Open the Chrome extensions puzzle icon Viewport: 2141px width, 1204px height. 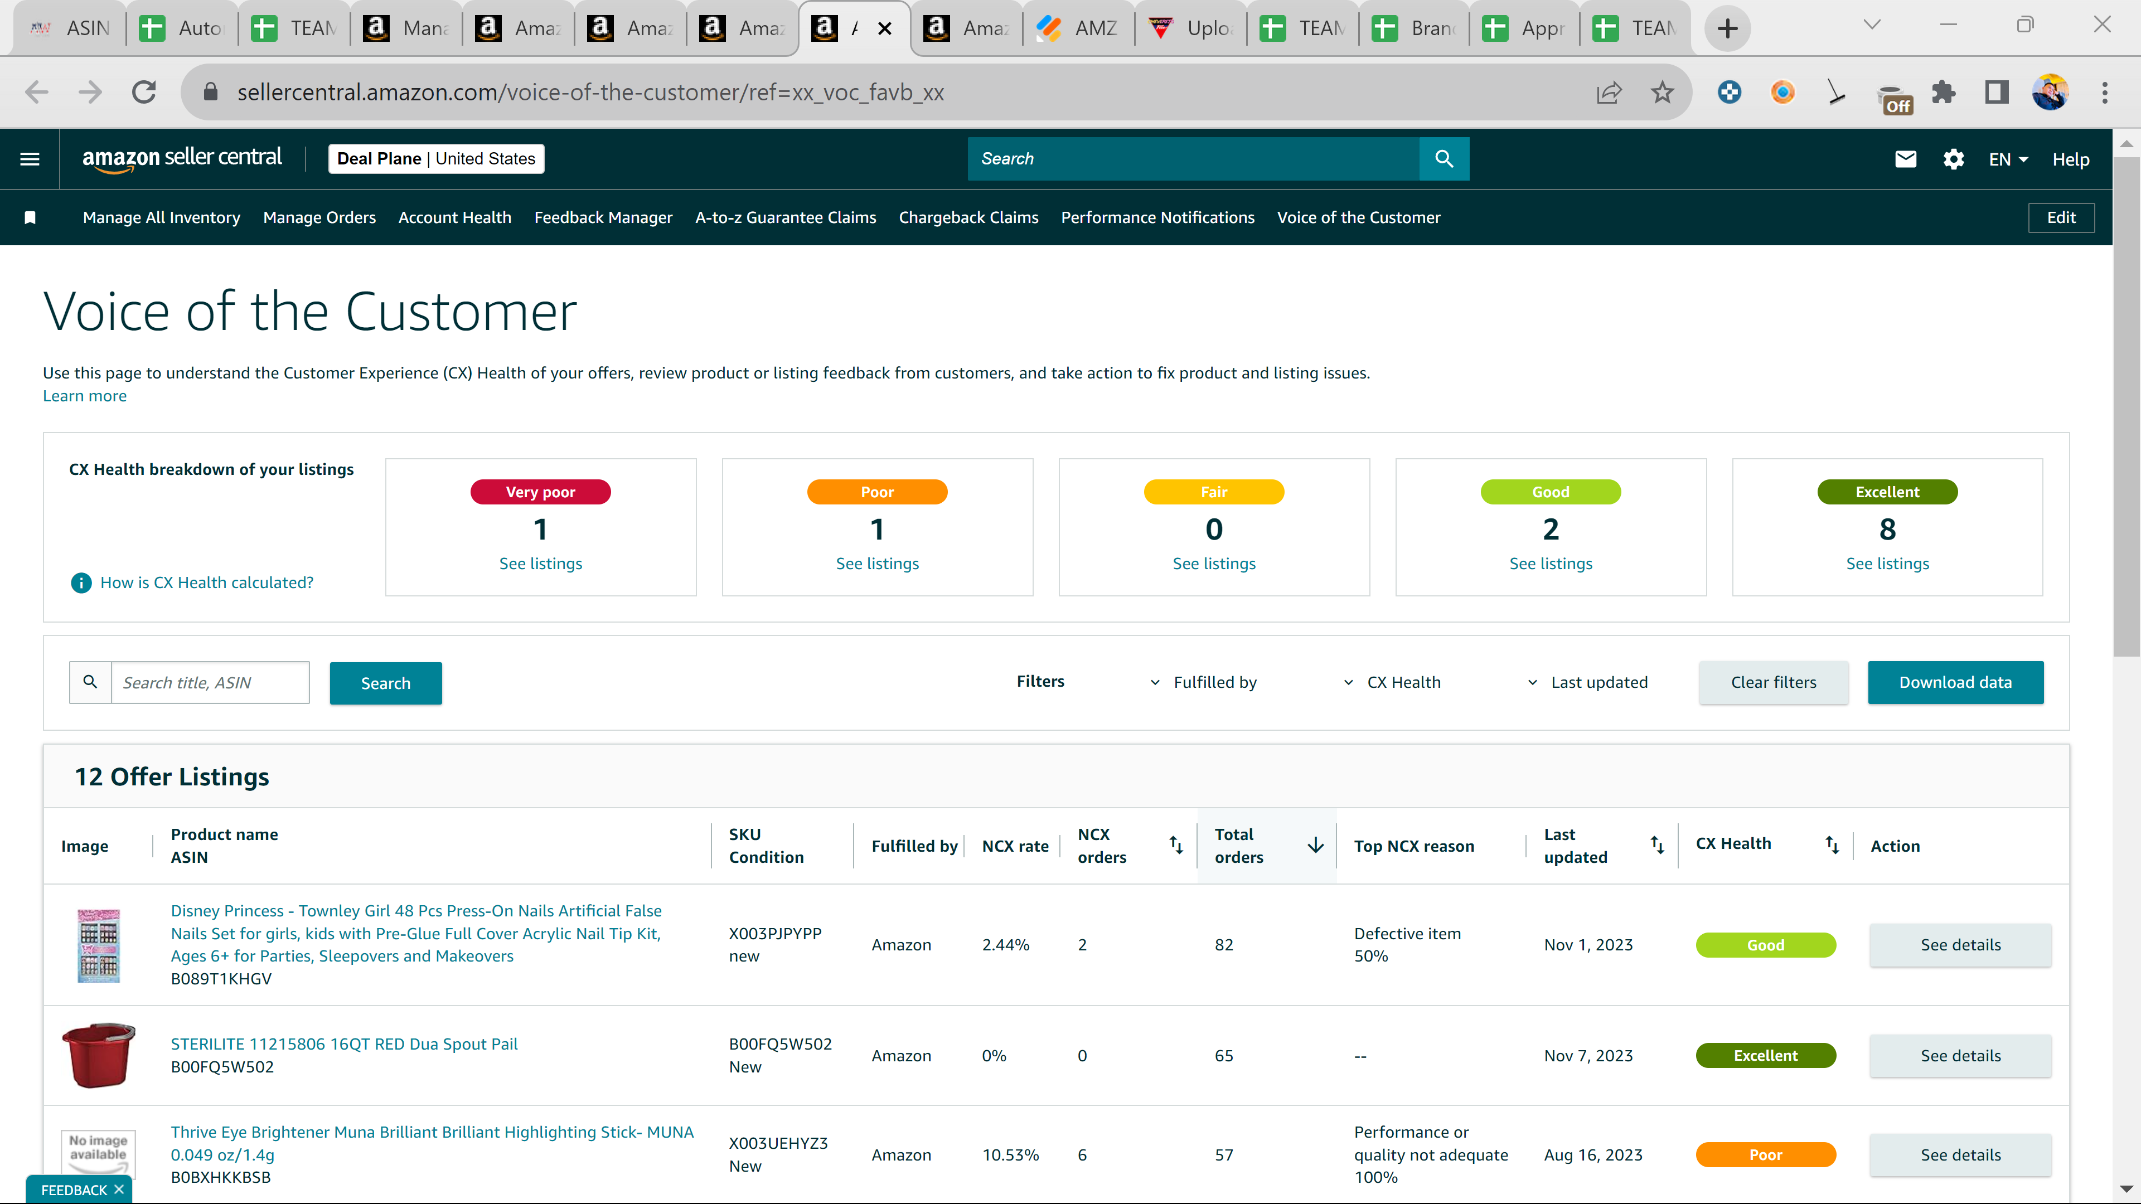(x=1943, y=92)
